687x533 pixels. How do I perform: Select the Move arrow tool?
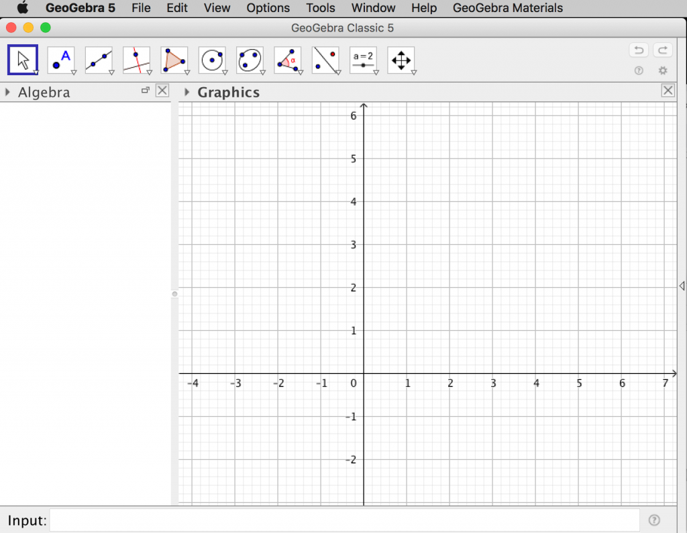(23, 60)
